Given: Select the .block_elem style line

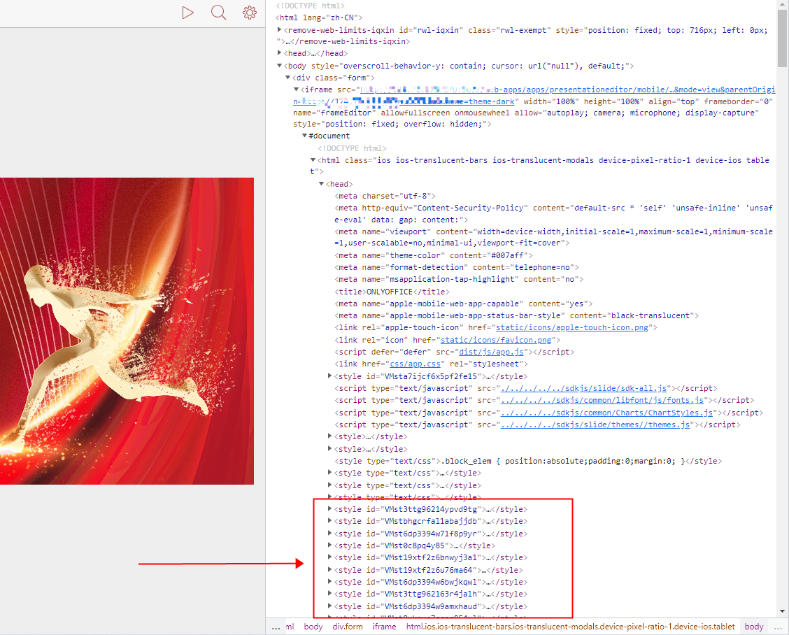Looking at the screenshot, I should pyautogui.click(x=528, y=462).
